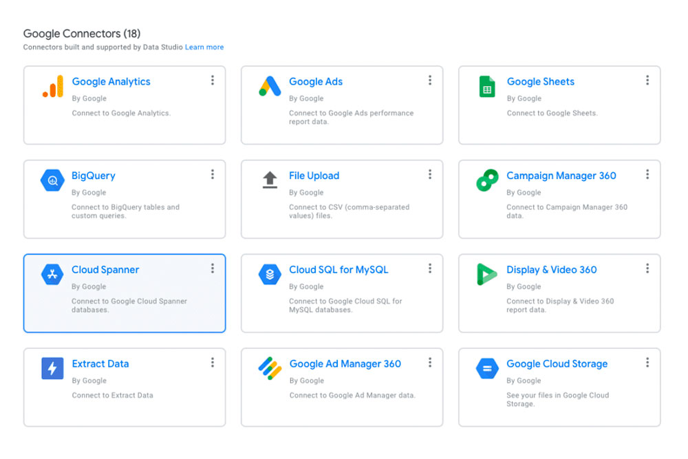Open the BigQuery card options menu
This screenshot has height=459, width=688.
tap(213, 175)
